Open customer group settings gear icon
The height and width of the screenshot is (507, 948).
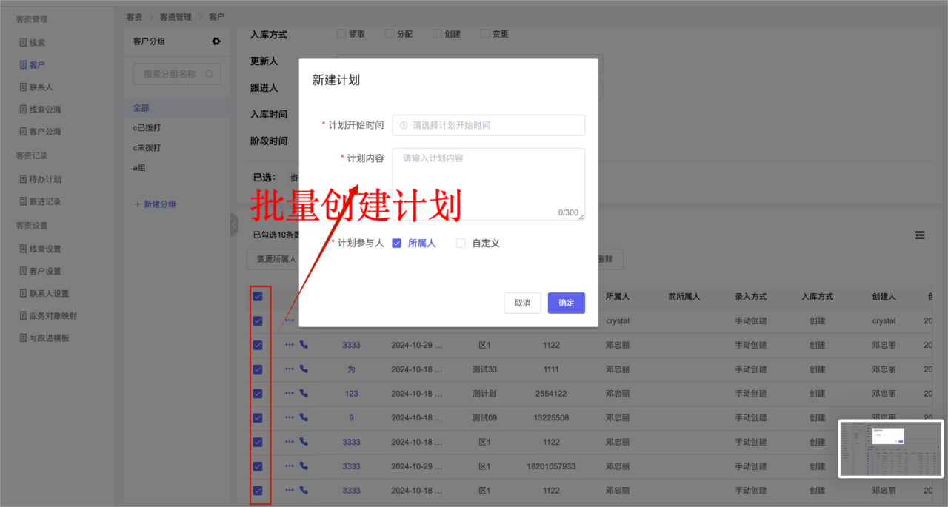[216, 41]
